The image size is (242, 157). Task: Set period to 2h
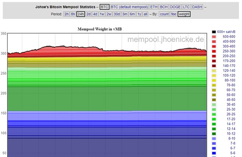coord(67,14)
